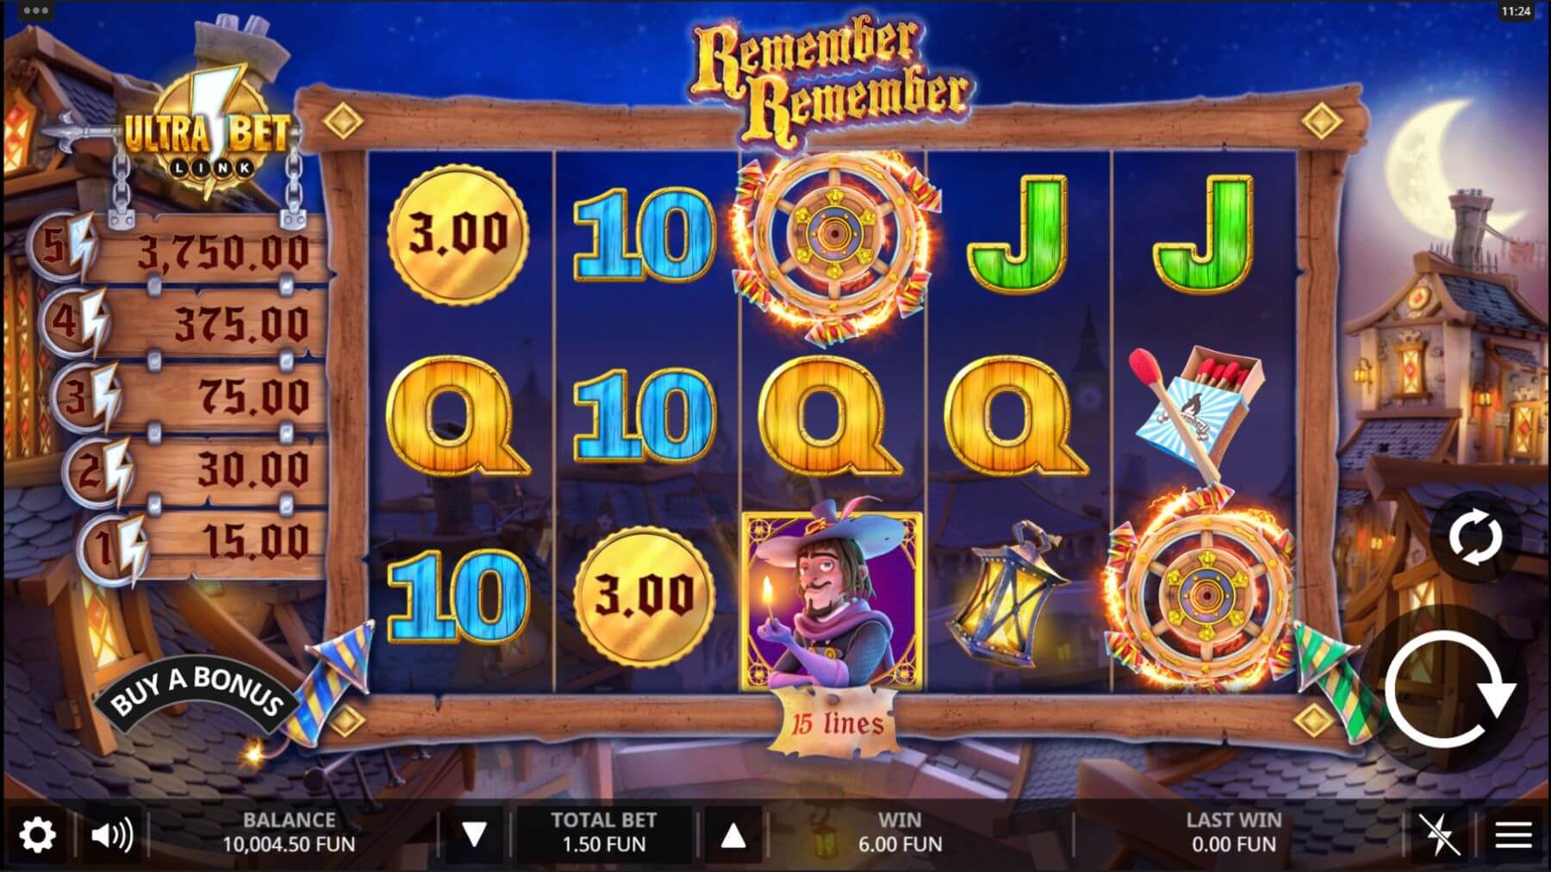
Task: Decrease total bet with down arrow
Action: click(x=475, y=833)
